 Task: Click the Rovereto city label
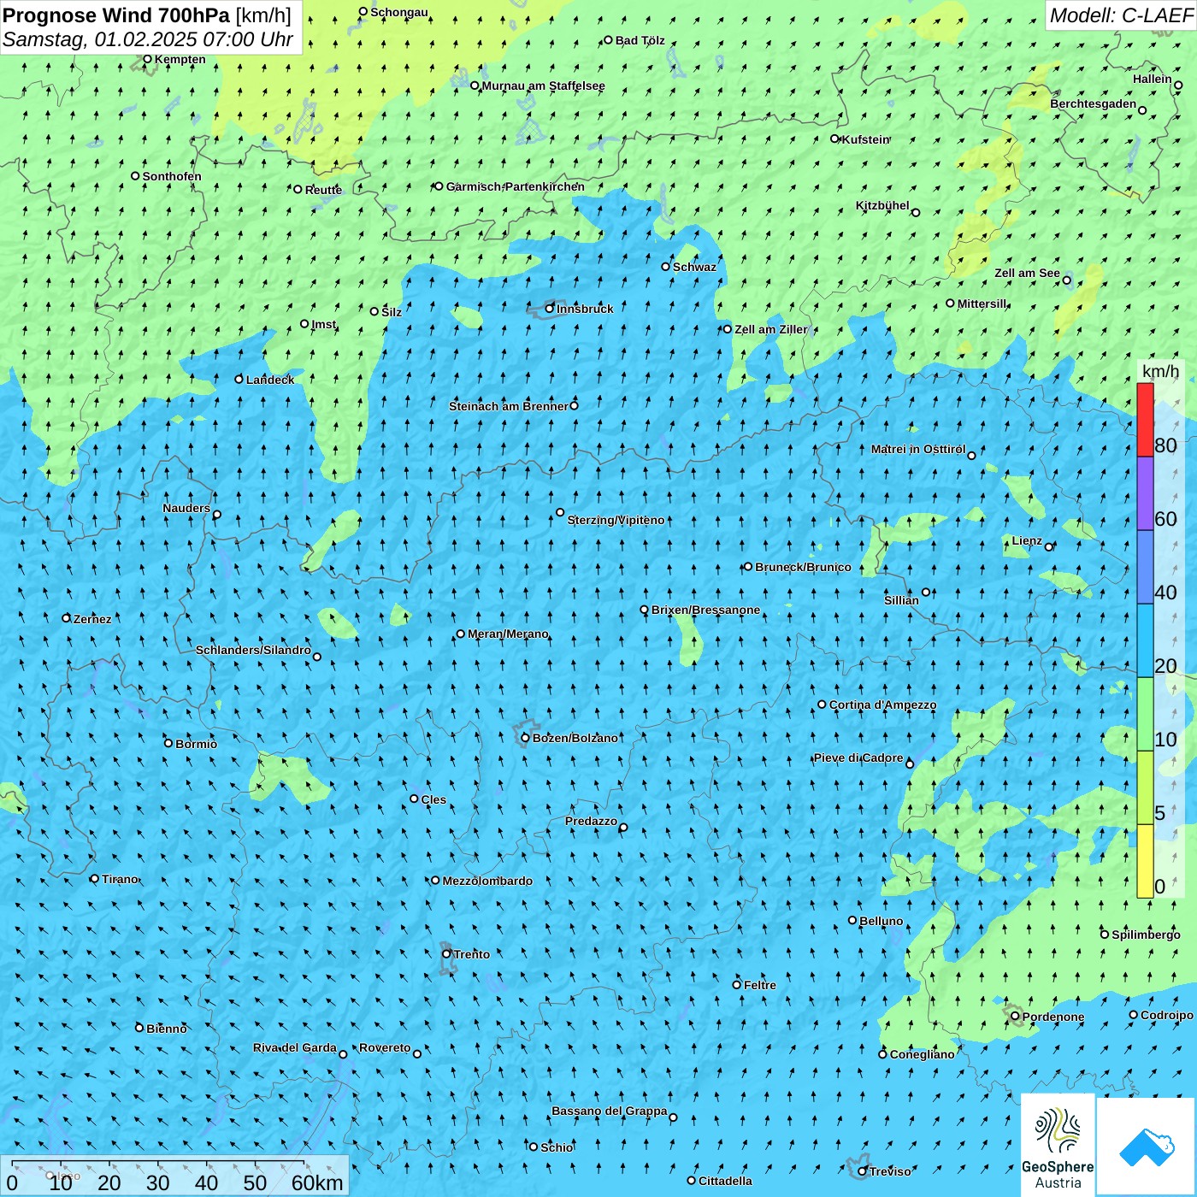(x=385, y=1047)
